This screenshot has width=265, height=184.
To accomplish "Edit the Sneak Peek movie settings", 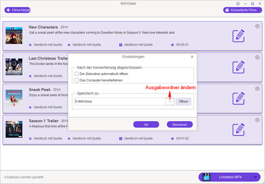I will [x=238, y=98].
